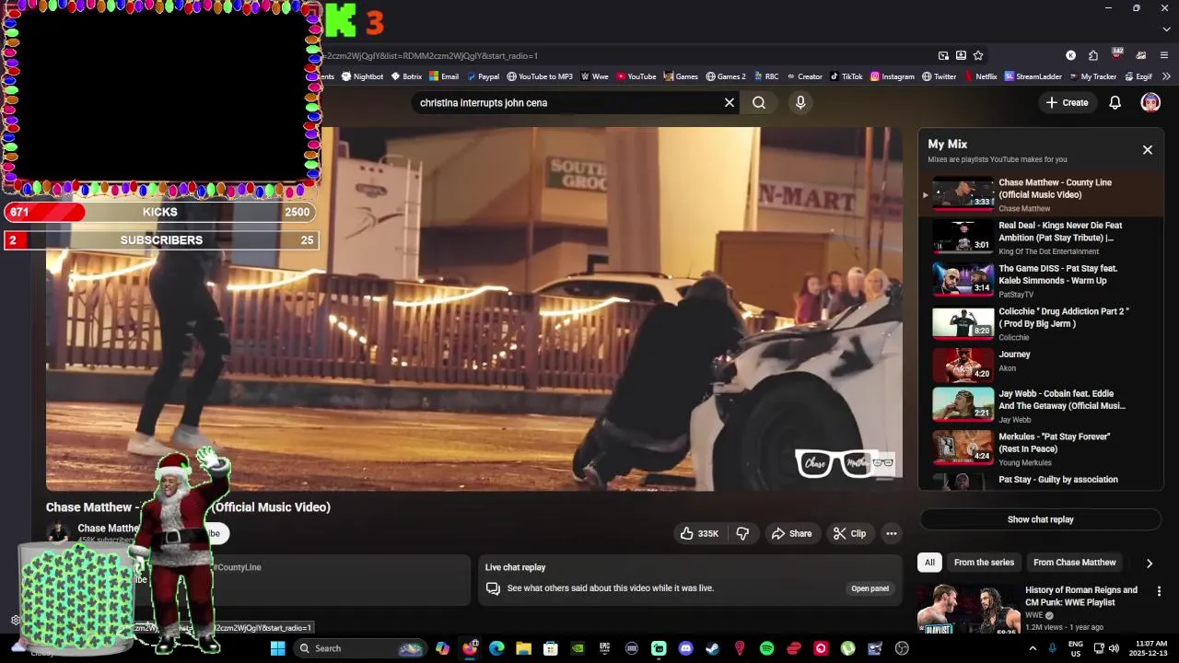This screenshot has height=663, width=1179.
Task: Open the volume control in system tray
Action: click(x=1113, y=648)
